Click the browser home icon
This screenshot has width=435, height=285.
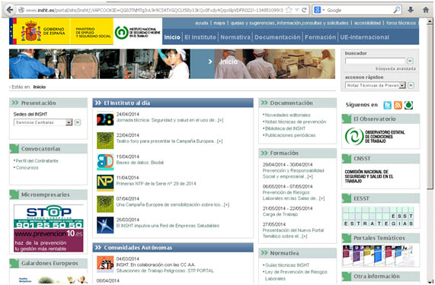click(426, 10)
